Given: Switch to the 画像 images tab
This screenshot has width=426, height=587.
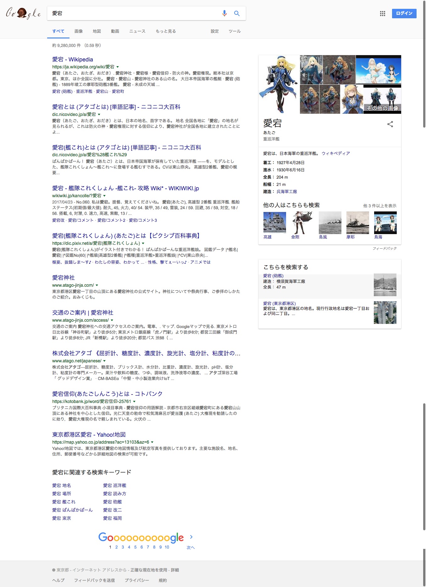Looking at the screenshot, I should pos(79,31).
